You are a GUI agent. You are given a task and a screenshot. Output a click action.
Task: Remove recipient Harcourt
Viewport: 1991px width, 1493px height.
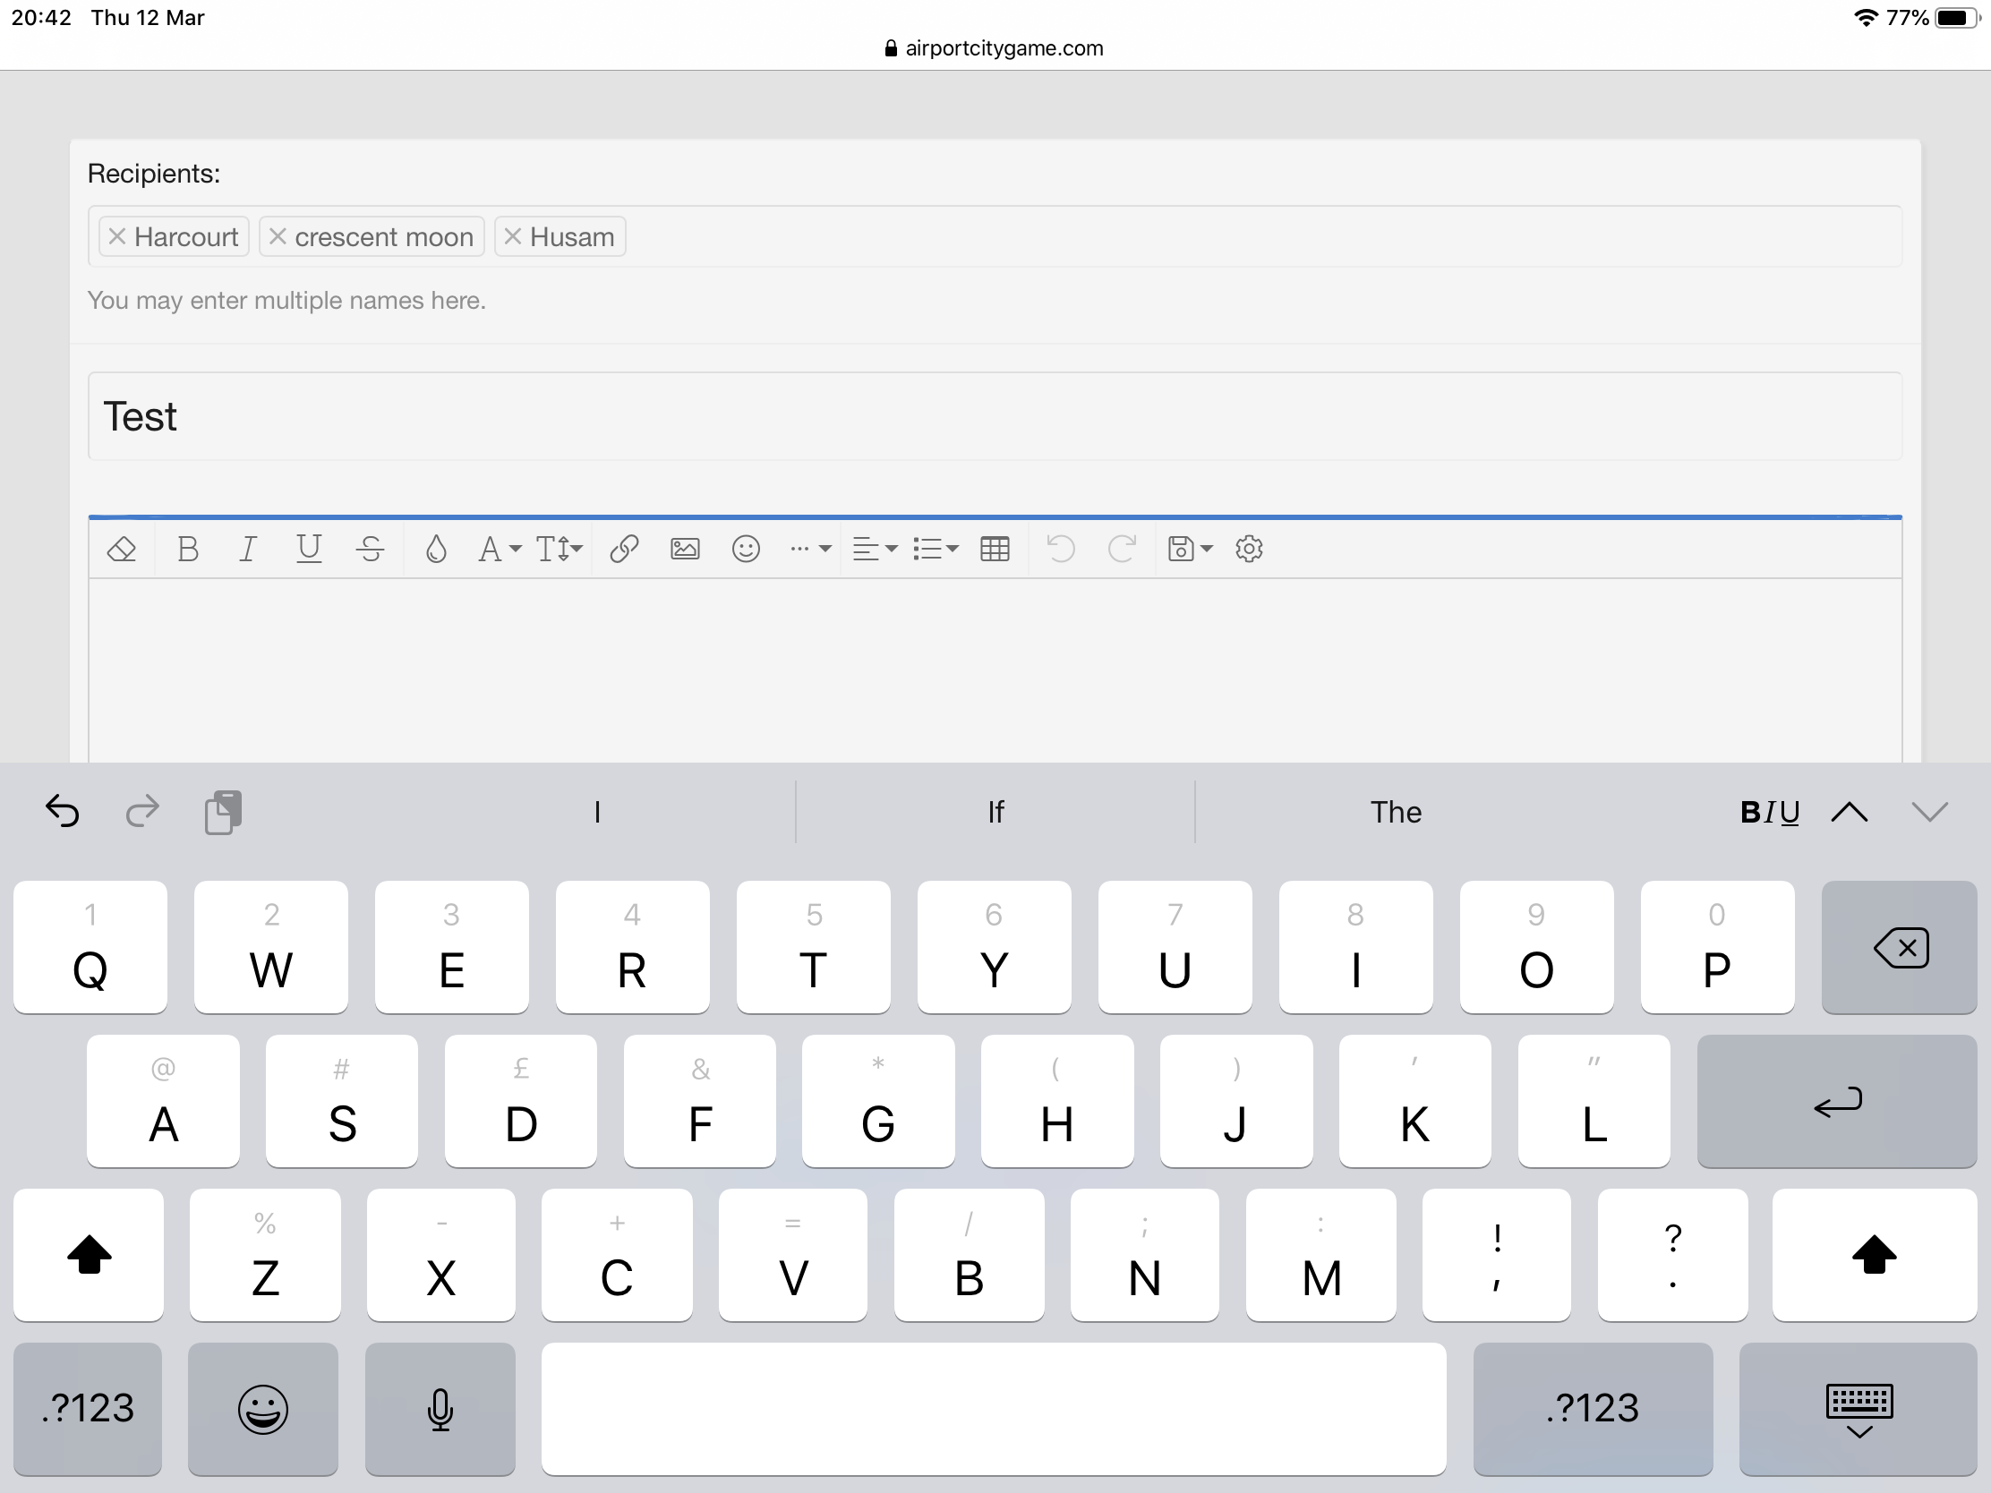coord(117,236)
